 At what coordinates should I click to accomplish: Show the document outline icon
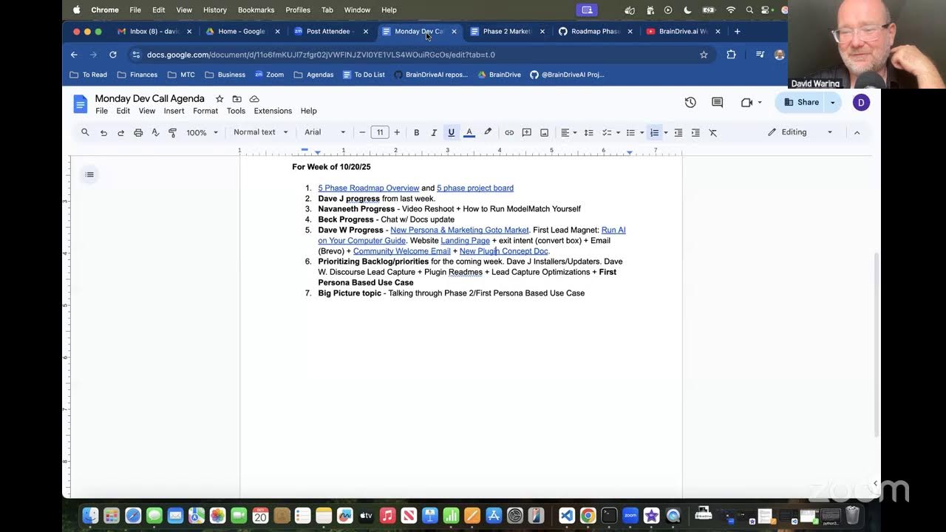click(89, 174)
